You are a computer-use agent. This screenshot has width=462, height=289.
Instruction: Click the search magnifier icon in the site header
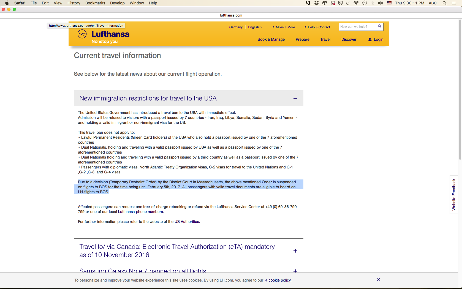pos(379,26)
